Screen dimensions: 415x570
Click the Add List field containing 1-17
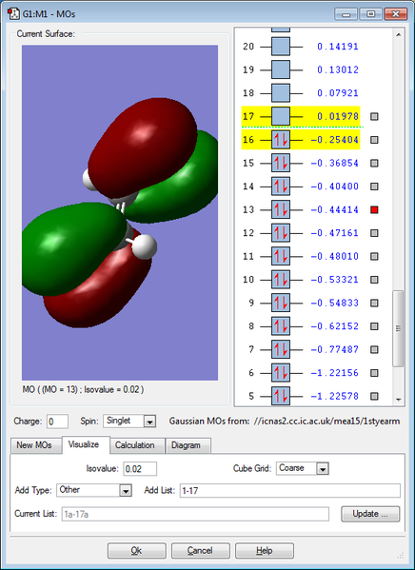[290, 490]
